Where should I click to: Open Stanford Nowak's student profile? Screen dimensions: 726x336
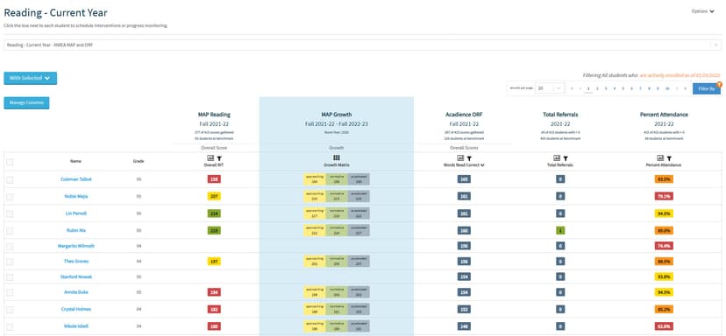pyautogui.click(x=76, y=276)
